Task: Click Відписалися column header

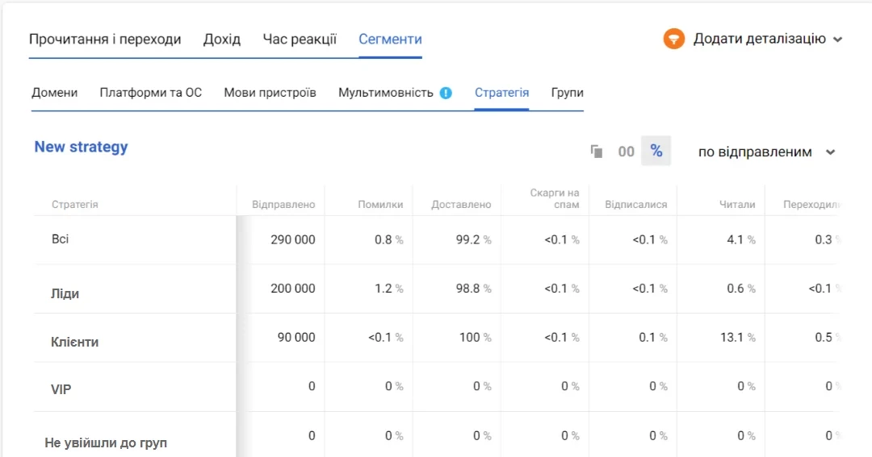Action: tap(636, 205)
